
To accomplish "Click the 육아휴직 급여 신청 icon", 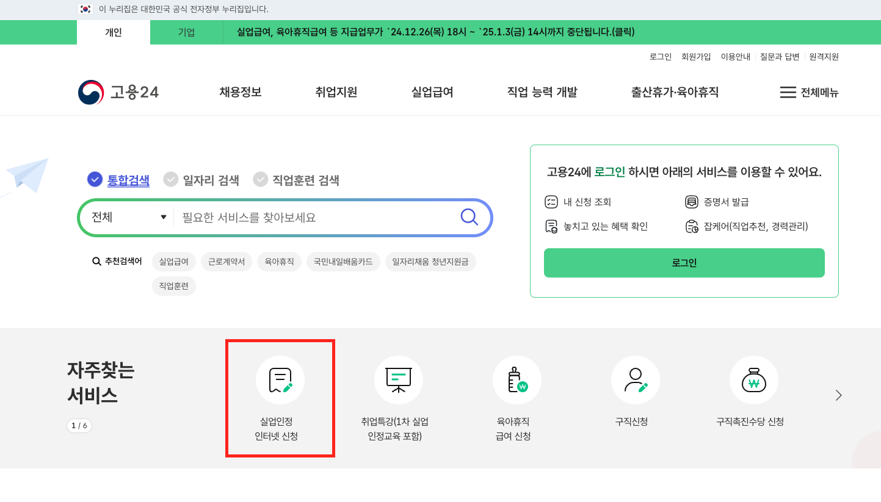I will [517, 380].
